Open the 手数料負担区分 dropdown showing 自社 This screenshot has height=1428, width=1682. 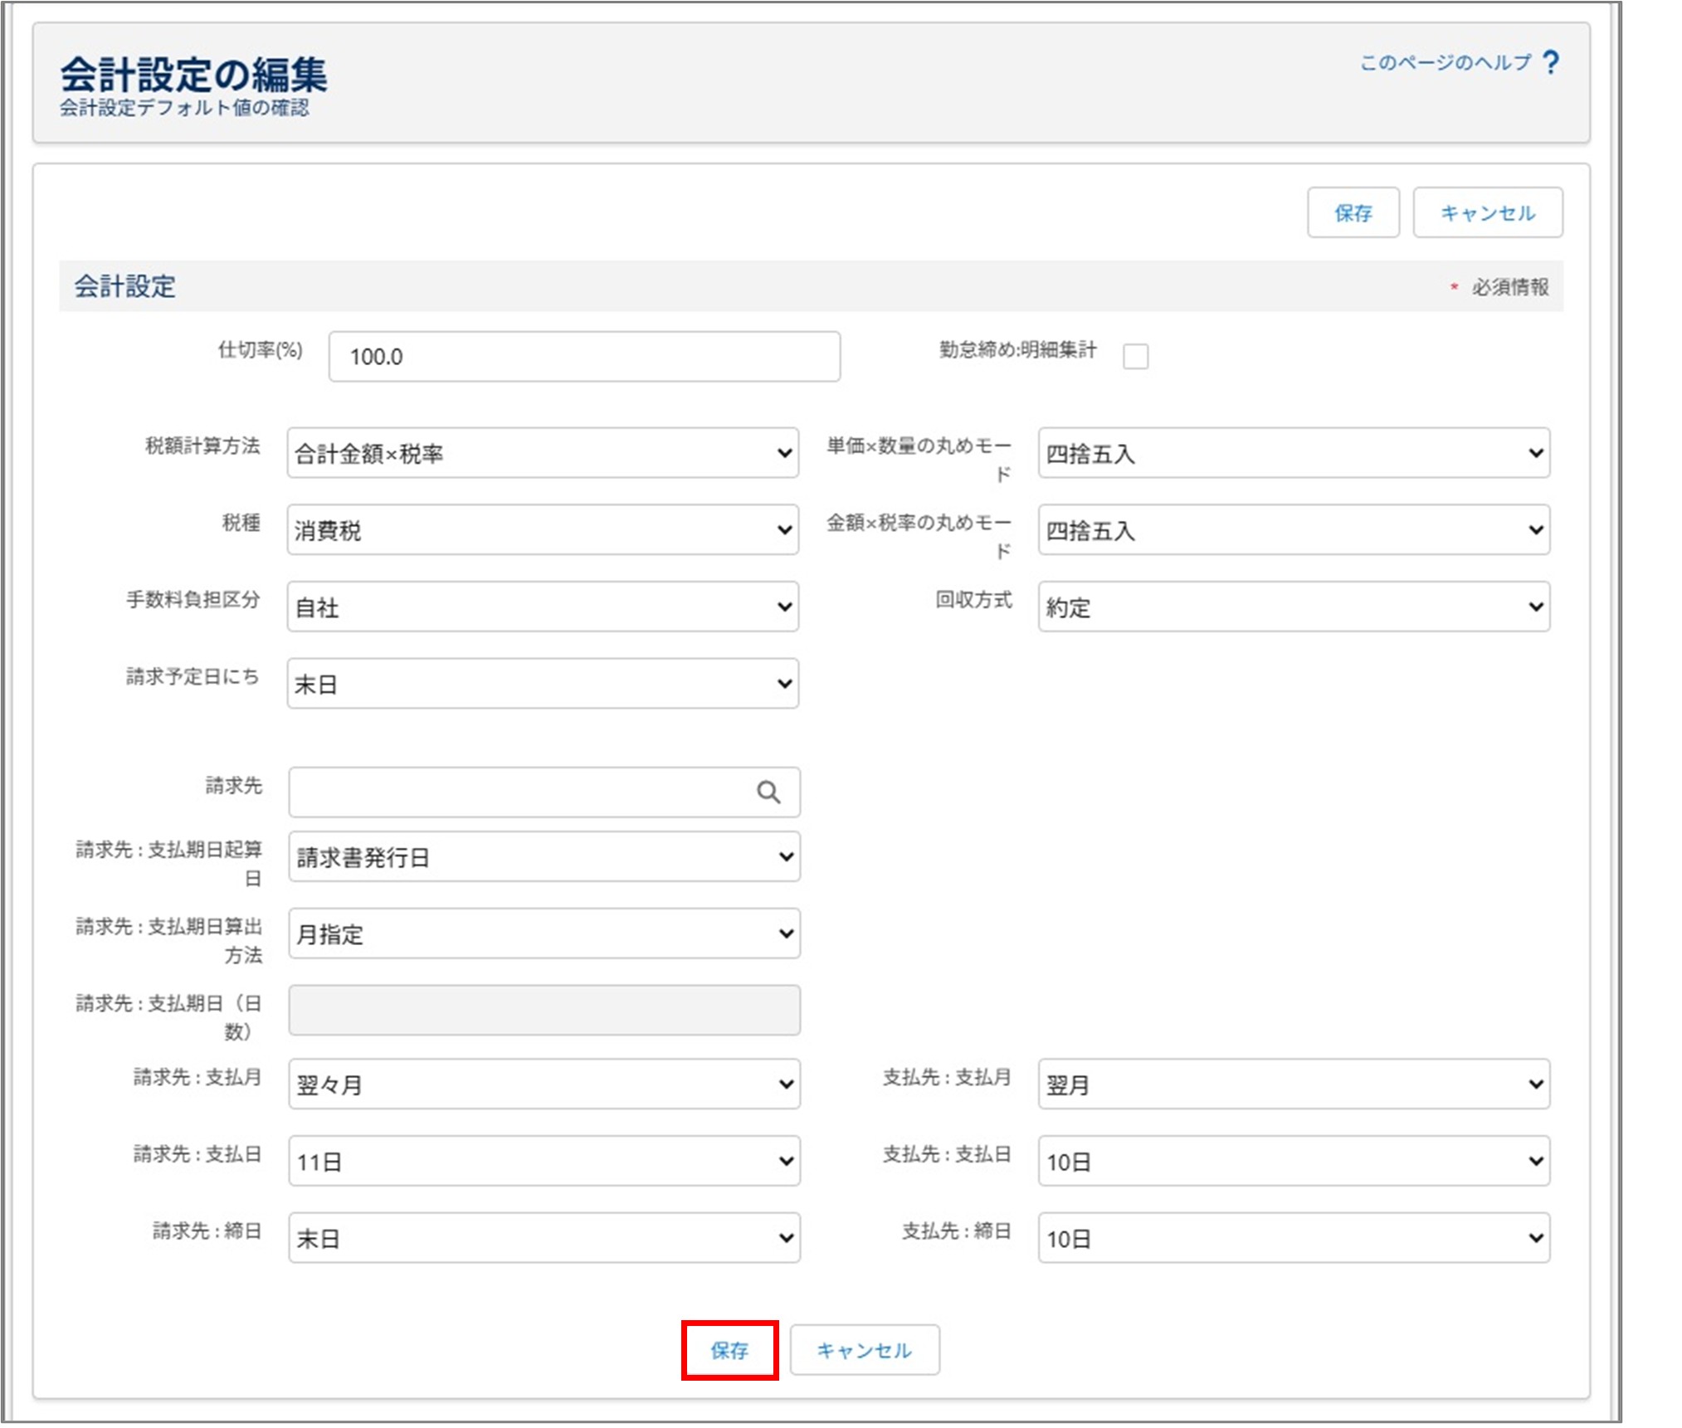pyautogui.click(x=542, y=607)
